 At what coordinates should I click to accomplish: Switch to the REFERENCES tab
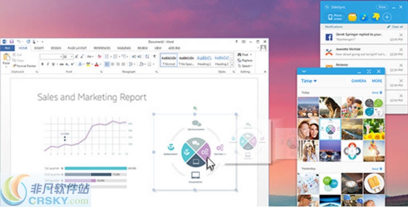point(102,48)
